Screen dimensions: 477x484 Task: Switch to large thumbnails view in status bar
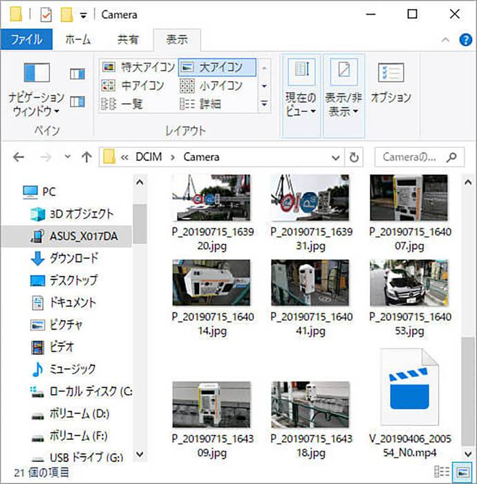[462, 472]
